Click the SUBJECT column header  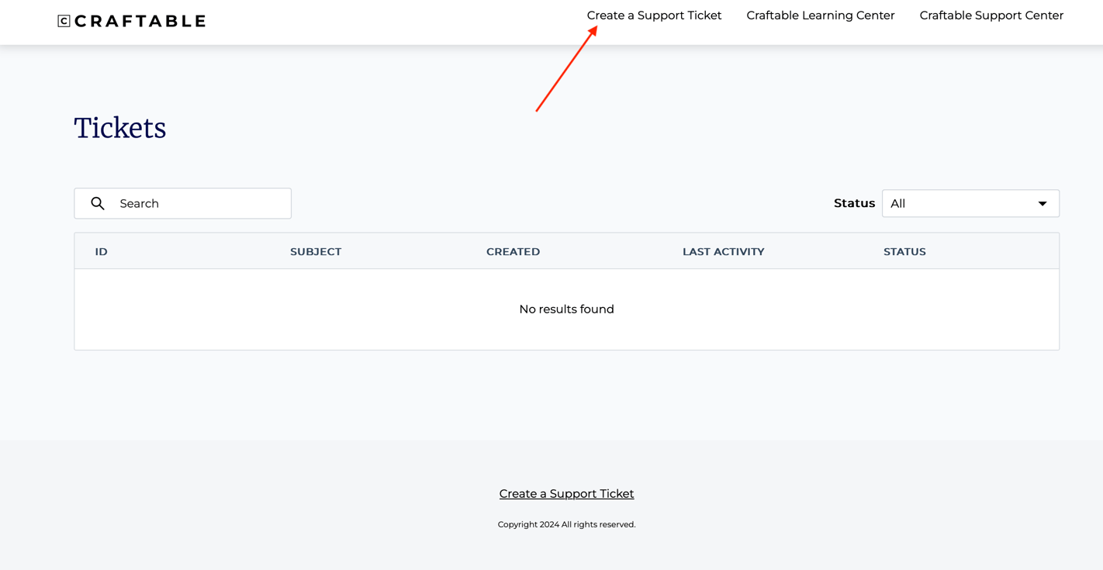click(316, 251)
